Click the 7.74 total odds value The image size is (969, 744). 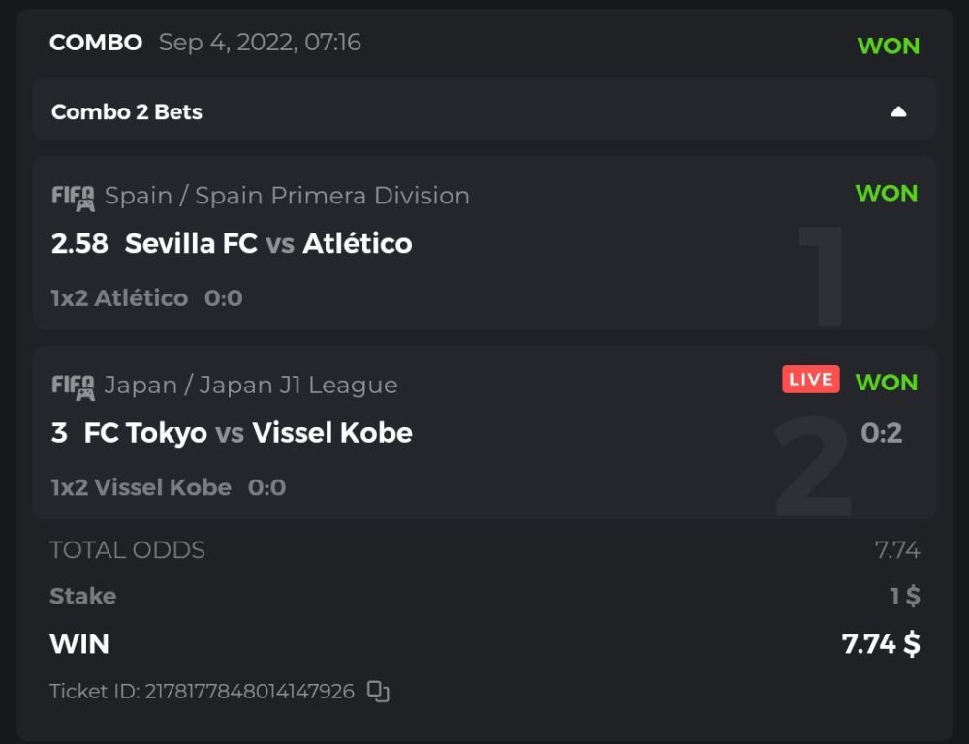pyautogui.click(x=896, y=550)
